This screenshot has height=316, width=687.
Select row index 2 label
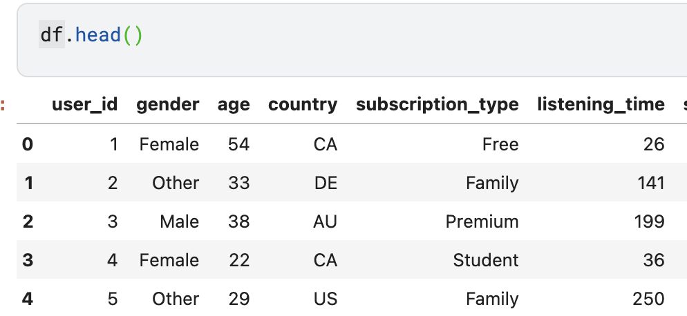pos(28,221)
